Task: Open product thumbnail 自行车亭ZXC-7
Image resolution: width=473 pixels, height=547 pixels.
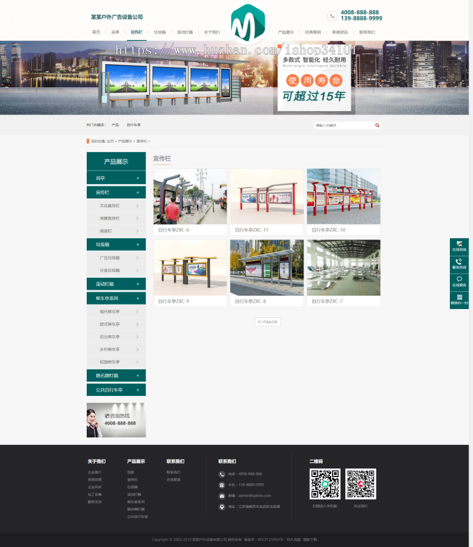Action: point(343,267)
